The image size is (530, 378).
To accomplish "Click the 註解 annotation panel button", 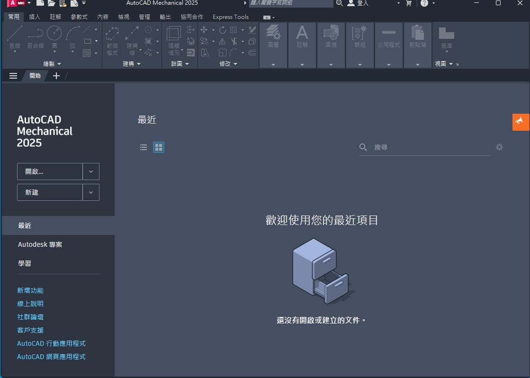I will click(302, 45).
